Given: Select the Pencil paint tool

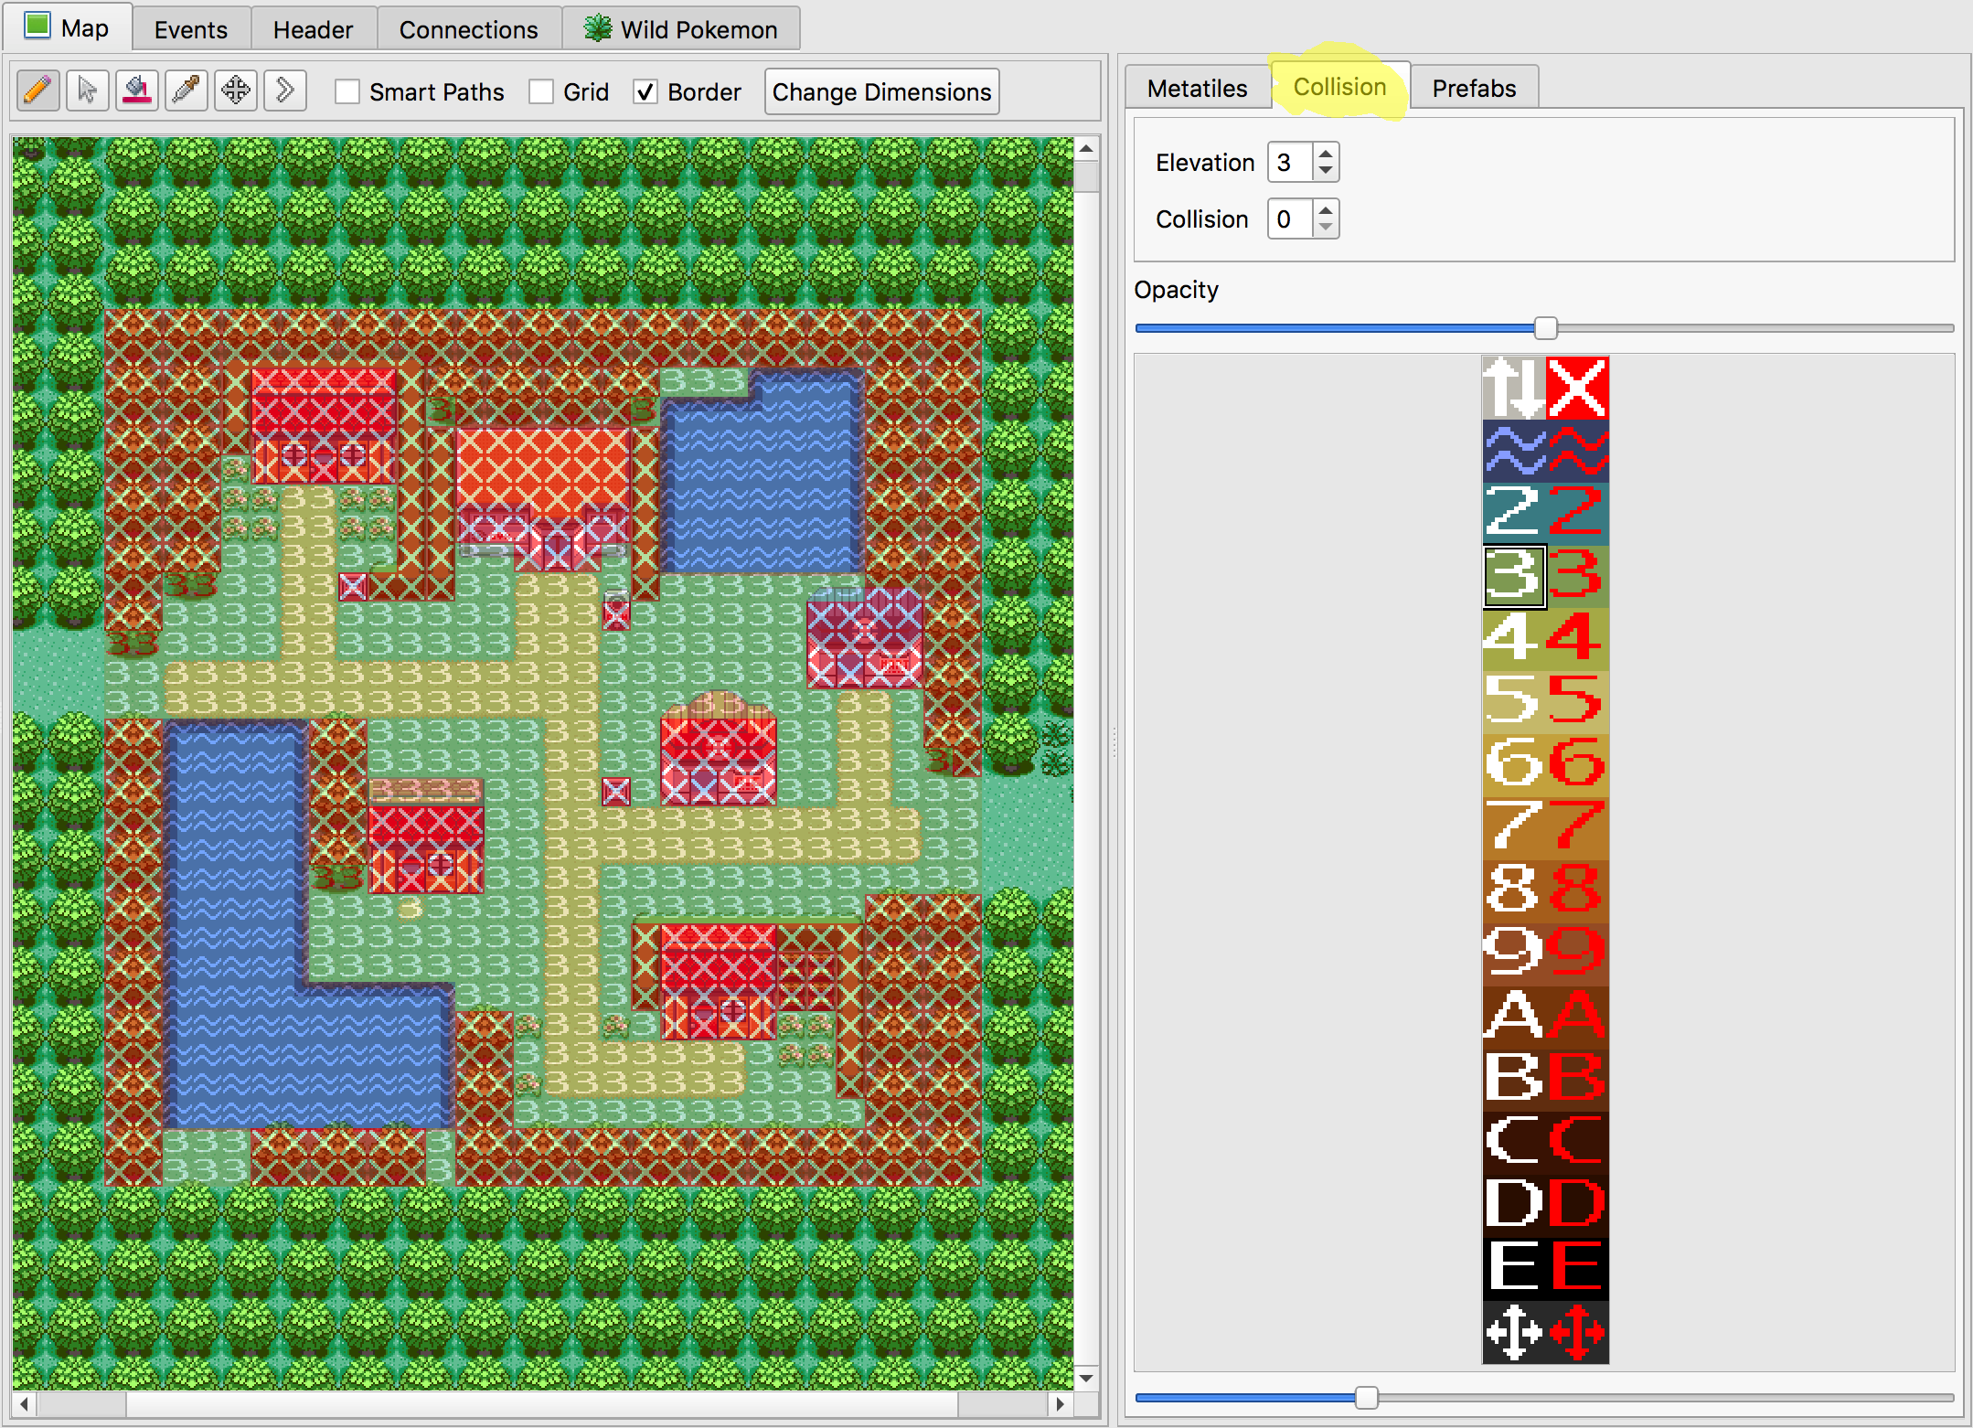Looking at the screenshot, I should (x=38, y=91).
